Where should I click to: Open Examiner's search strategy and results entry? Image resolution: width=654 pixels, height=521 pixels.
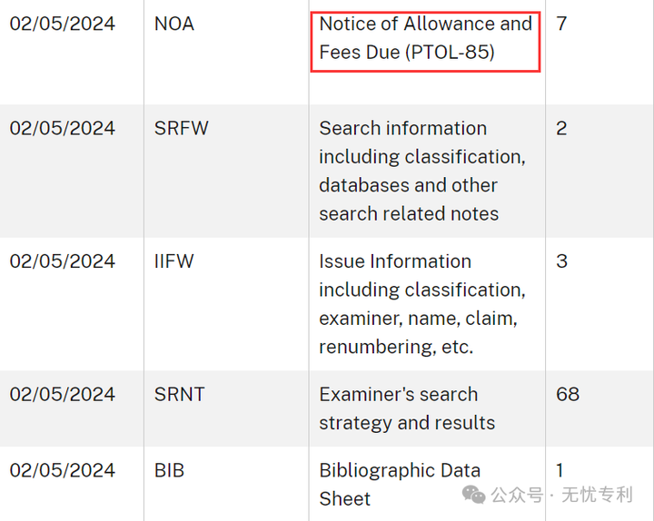[x=407, y=408]
